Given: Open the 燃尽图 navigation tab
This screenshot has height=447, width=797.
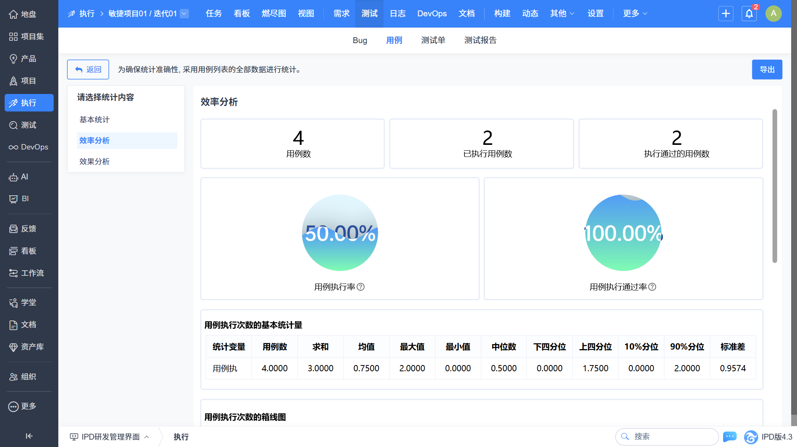Looking at the screenshot, I should pyautogui.click(x=274, y=14).
